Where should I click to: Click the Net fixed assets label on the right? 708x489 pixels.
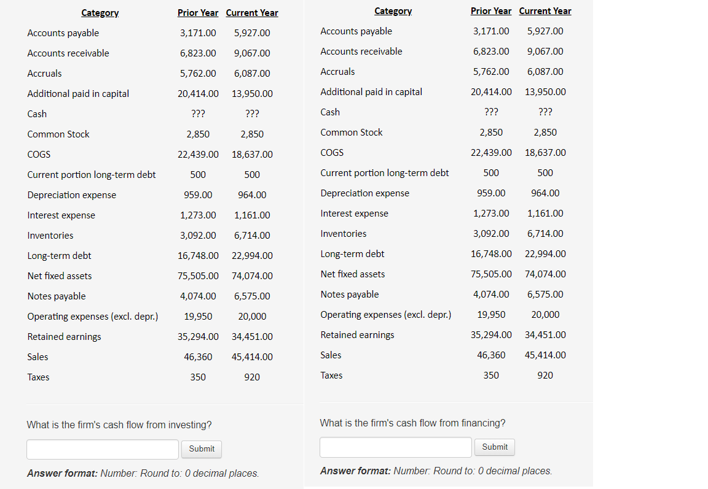(x=352, y=274)
